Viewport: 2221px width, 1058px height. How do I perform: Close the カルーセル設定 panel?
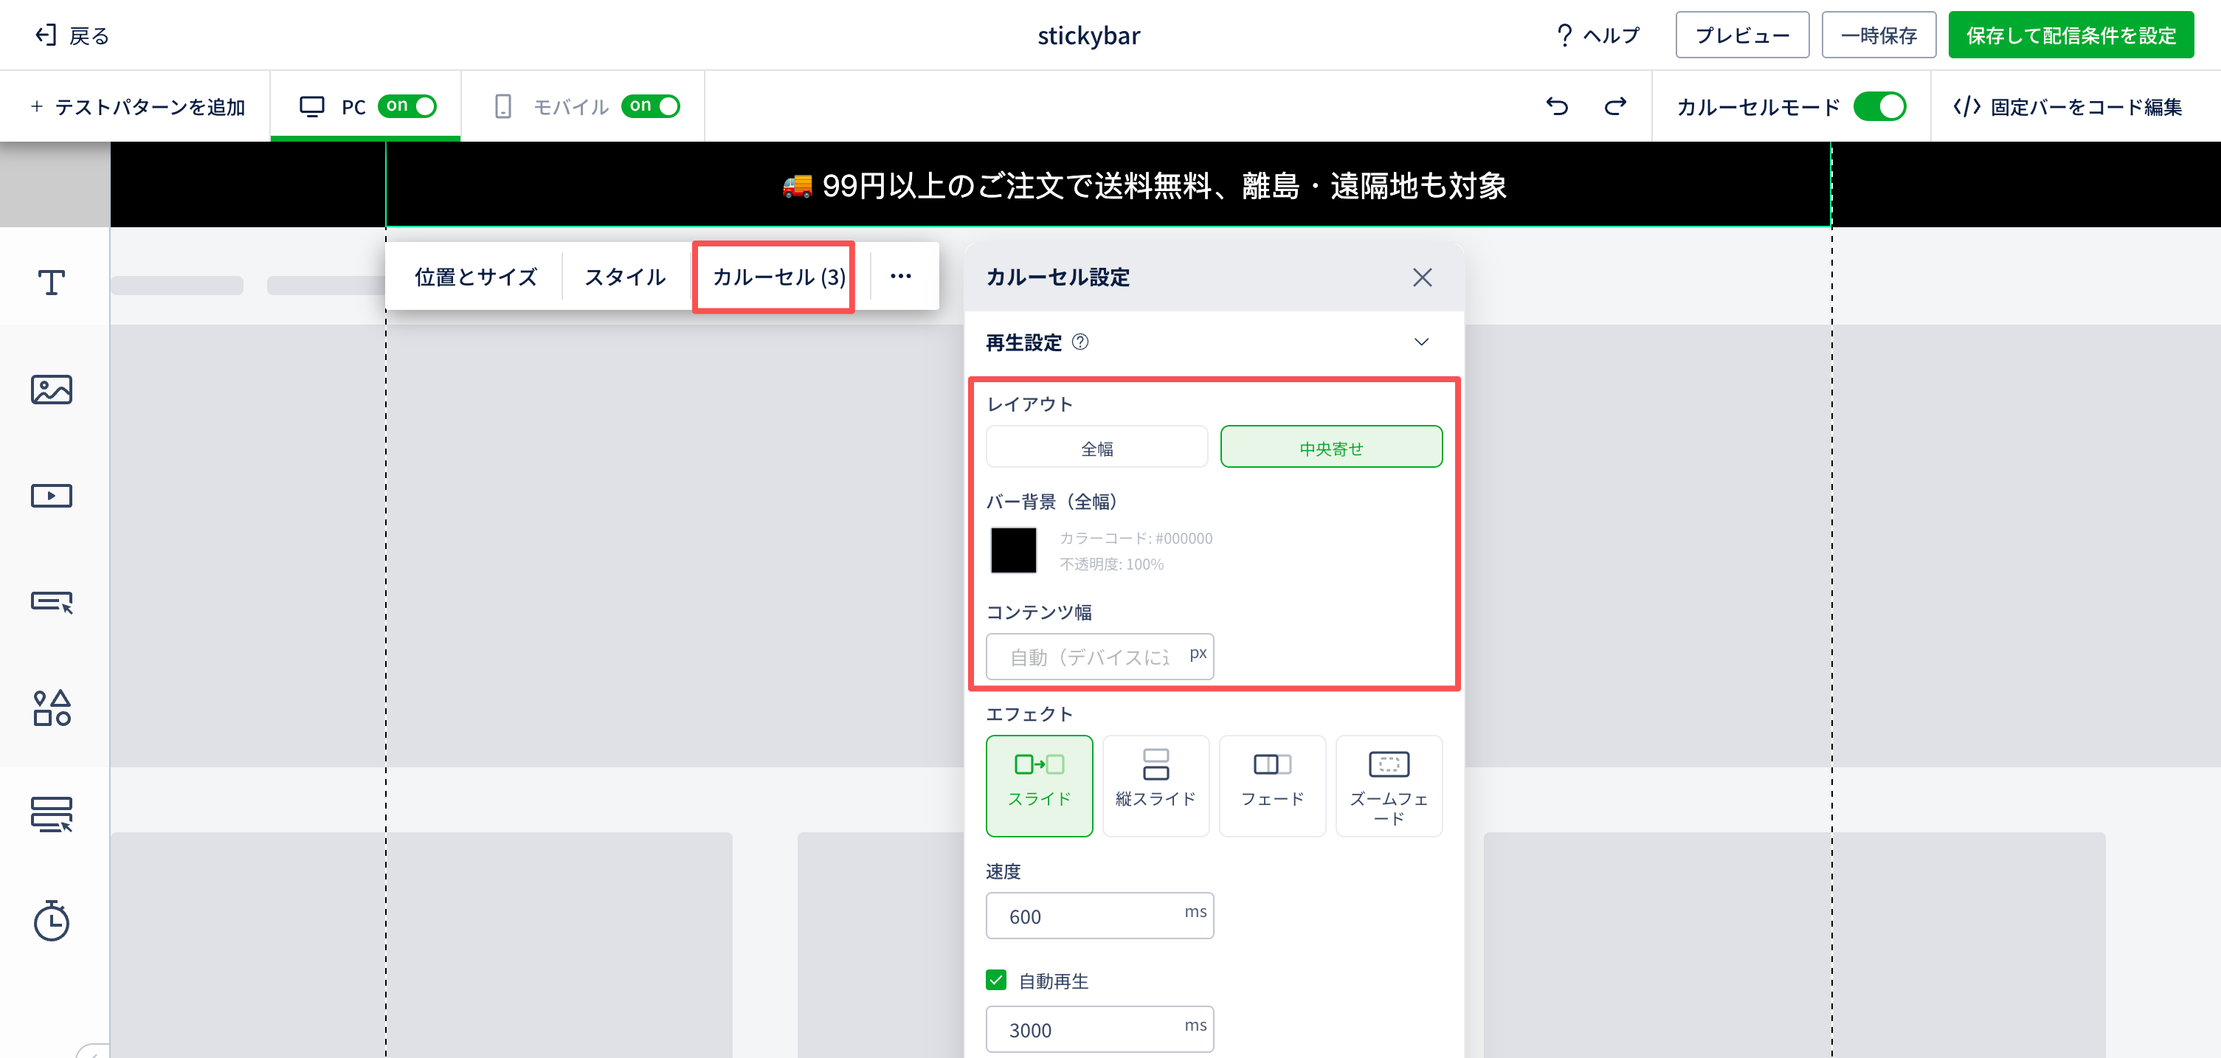(1422, 277)
